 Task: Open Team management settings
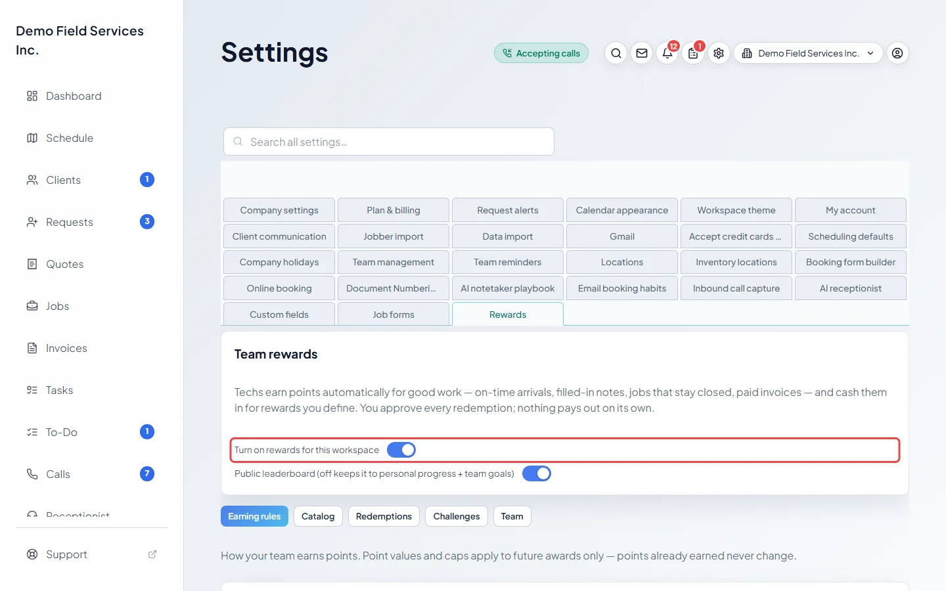click(x=394, y=262)
